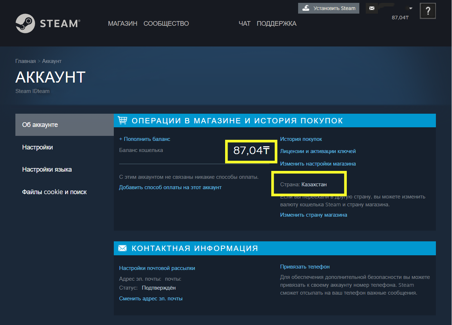Click Изменить страну магазина link
Viewport: 452px width, 325px height.
314,215
